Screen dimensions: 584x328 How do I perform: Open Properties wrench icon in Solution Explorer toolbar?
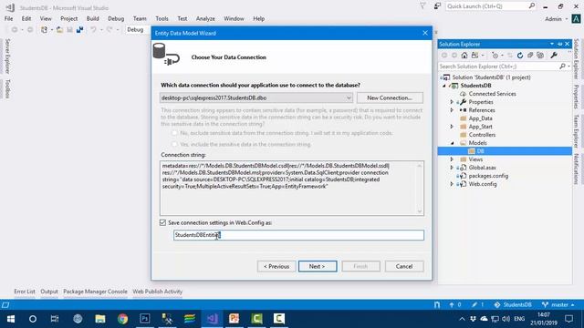point(554,56)
